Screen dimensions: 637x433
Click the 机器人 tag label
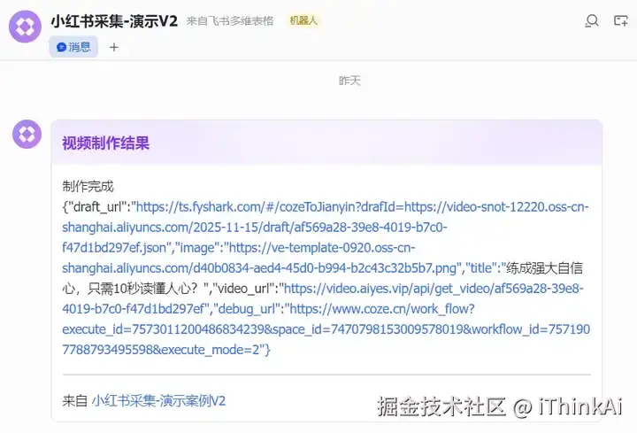pos(303,20)
